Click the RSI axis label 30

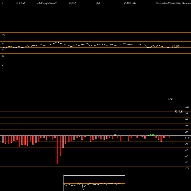tap(3, 56)
